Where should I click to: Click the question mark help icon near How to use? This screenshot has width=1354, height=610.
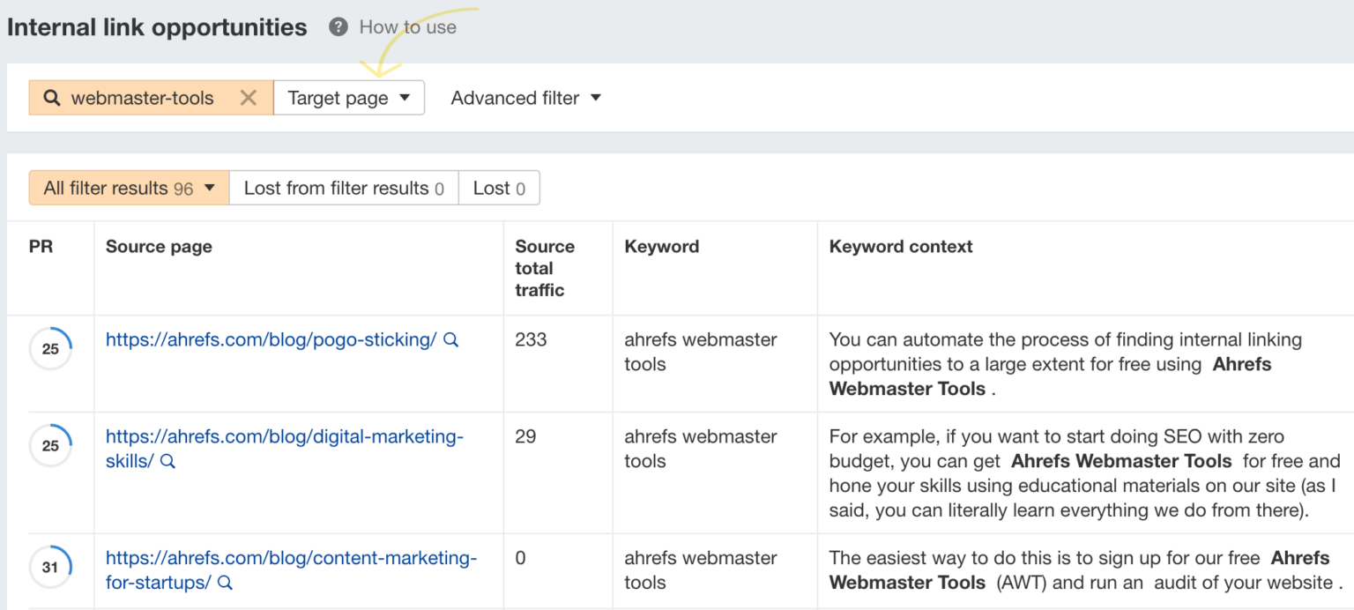[338, 26]
